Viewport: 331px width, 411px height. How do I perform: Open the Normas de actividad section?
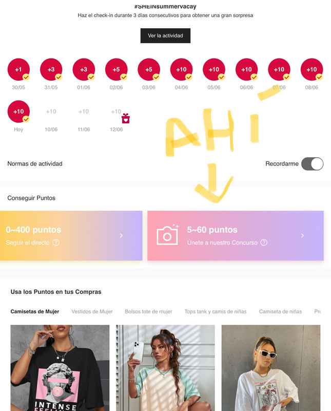[35, 164]
